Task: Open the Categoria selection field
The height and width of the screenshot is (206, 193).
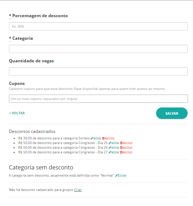Action: point(98,49)
